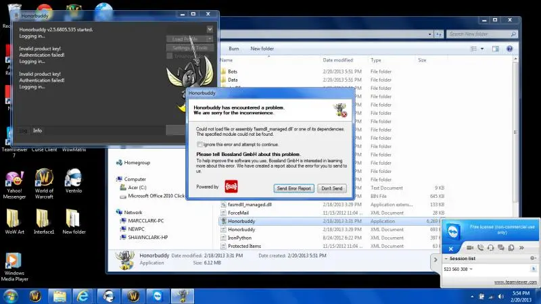This screenshot has width=541, height=304.
Task: Click the TeamViewer chat bubbles icon
Action: pyautogui.click(x=499, y=249)
